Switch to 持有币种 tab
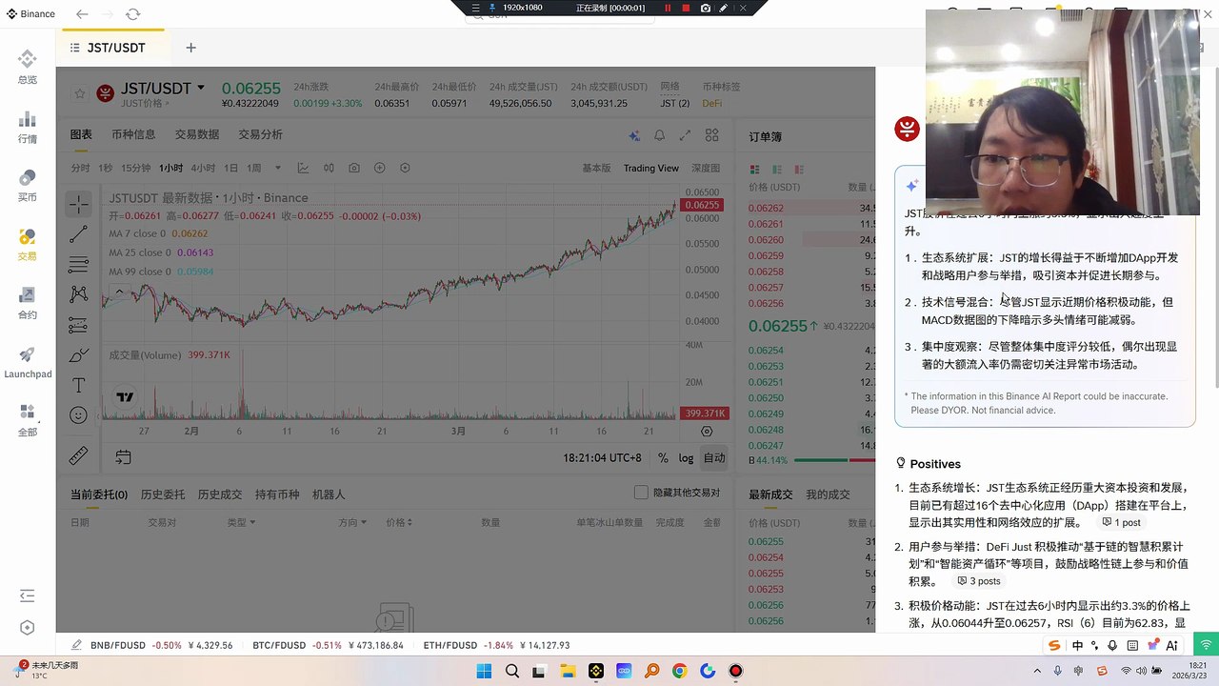Viewport: 1219px width, 686px height. click(x=277, y=494)
